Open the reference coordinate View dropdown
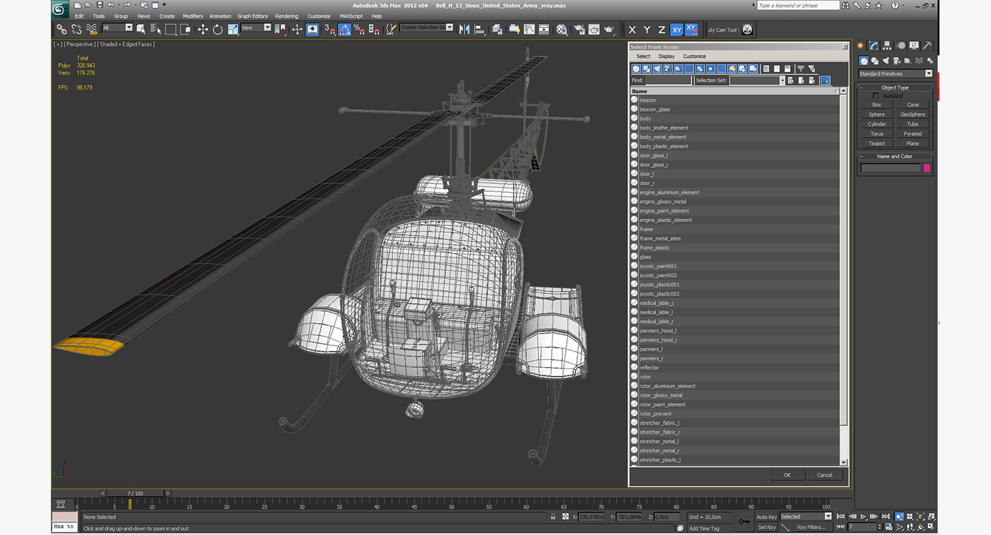 tap(256, 27)
